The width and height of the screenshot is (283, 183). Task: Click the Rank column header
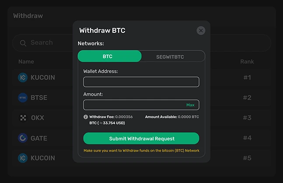[x=247, y=62]
